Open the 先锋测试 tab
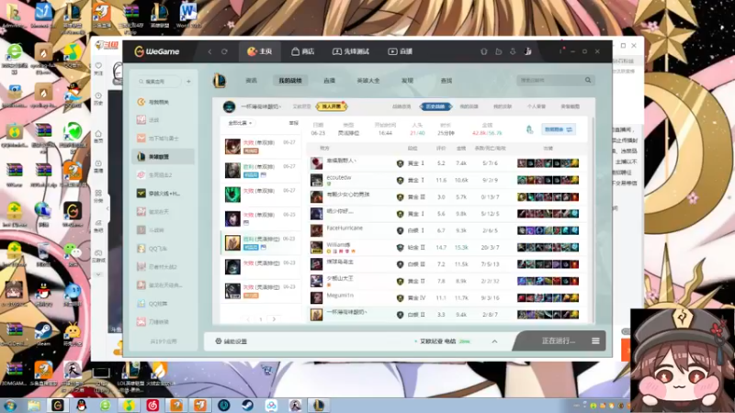The image size is (735, 413). coord(351,51)
